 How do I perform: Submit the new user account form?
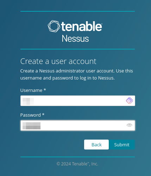[x=122, y=145]
